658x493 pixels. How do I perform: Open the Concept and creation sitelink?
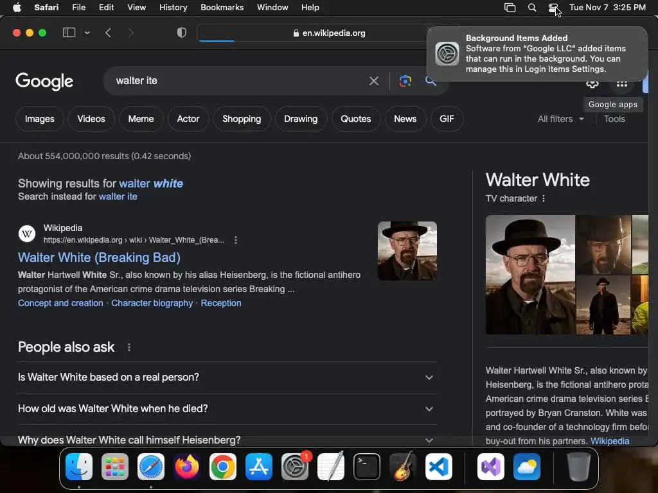[x=60, y=303]
